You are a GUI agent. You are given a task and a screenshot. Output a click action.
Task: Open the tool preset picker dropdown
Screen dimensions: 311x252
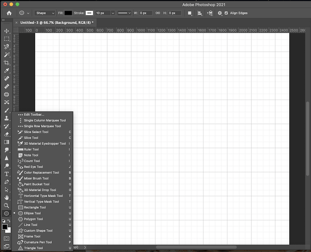[x=28, y=13]
